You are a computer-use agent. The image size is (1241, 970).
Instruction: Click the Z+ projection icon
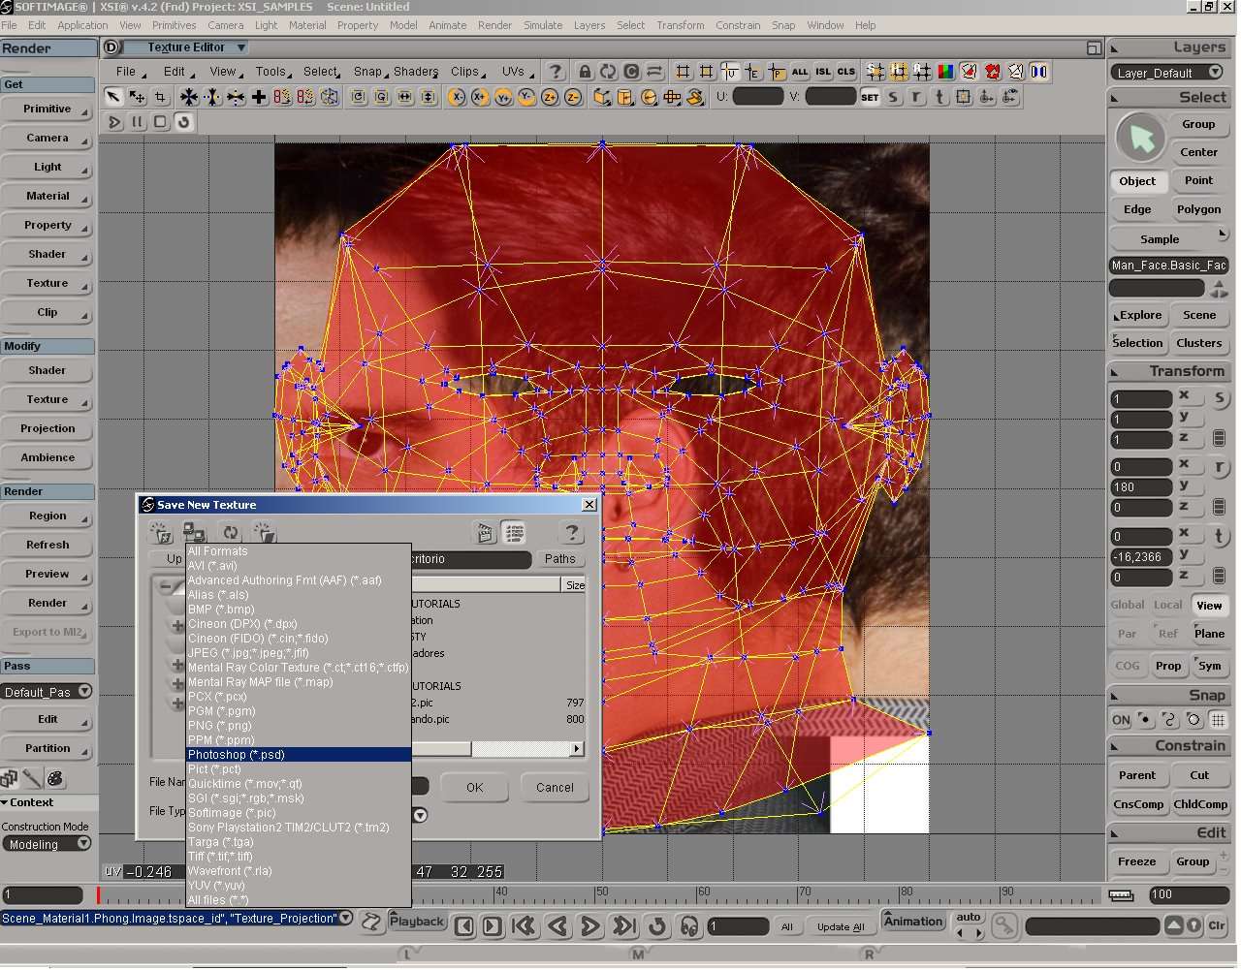(550, 97)
